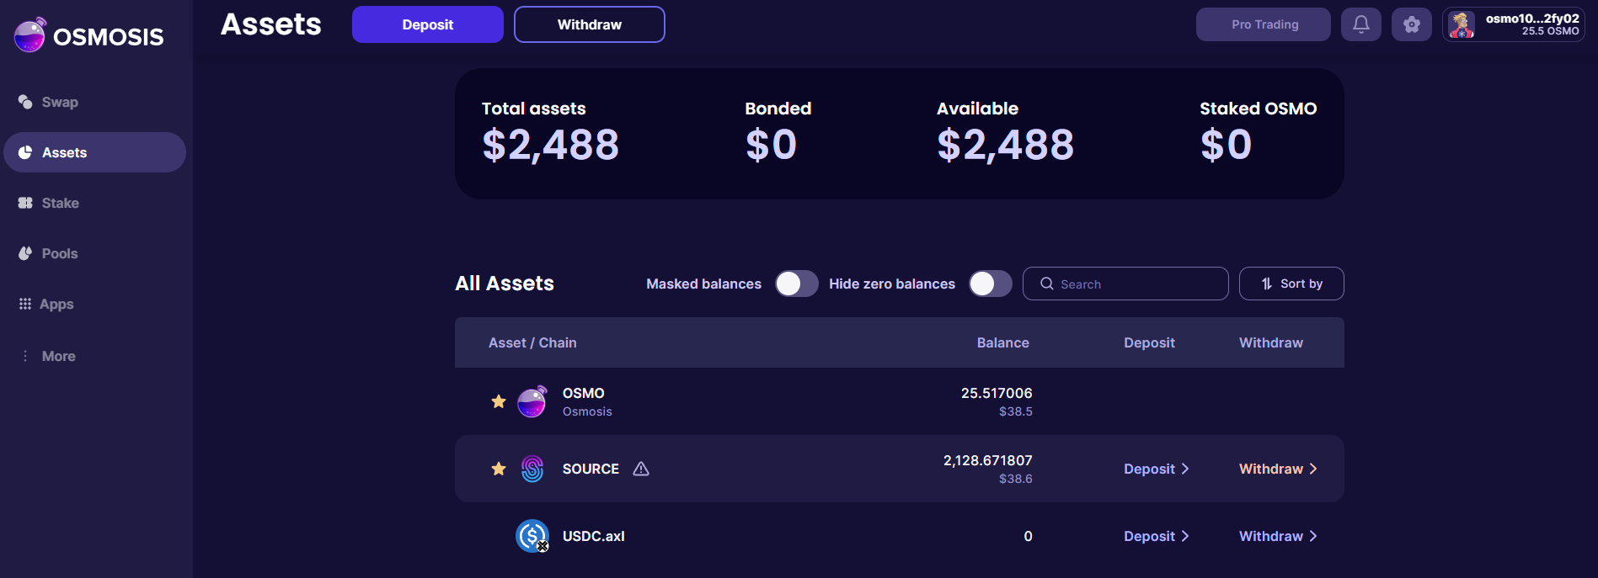This screenshot has width=1598, height=578.
Task: Click Deposit link in USDC.axl row
Action: [1156, 536]
